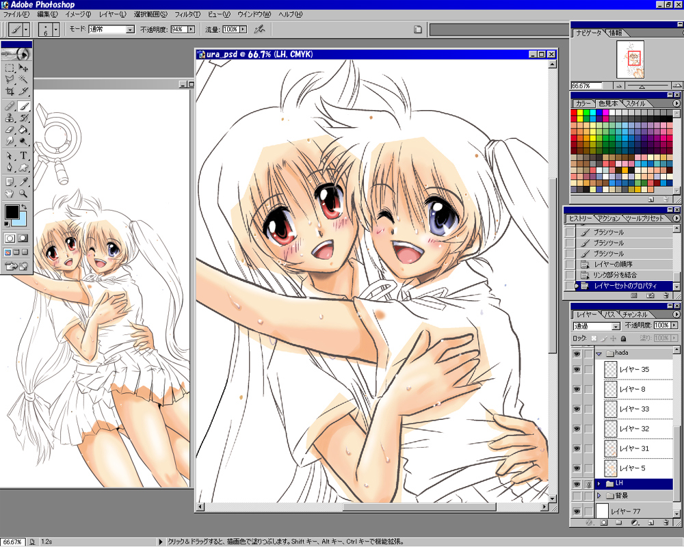
Task: Toggle visibility of the LH layer set
Action: pos(577,484)
